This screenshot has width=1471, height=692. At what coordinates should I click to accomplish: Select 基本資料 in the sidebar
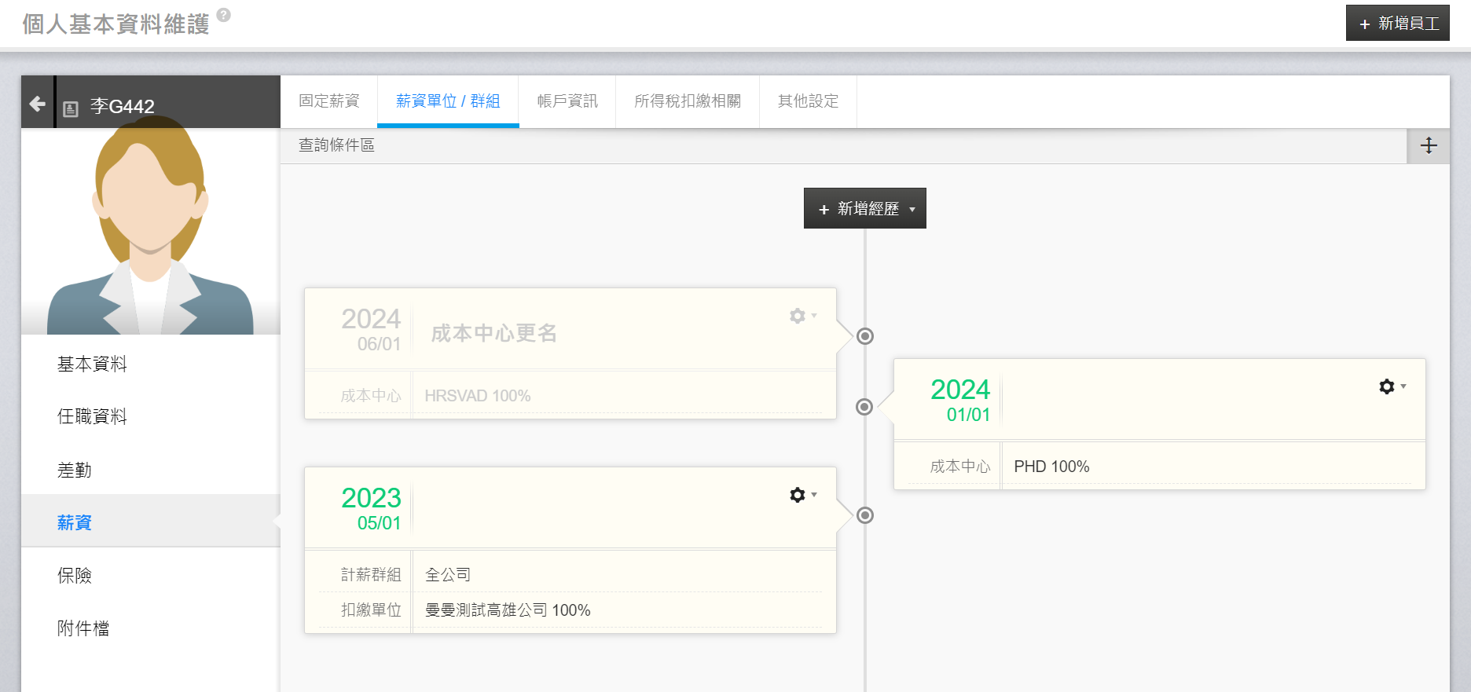click(x=92, y=364)
